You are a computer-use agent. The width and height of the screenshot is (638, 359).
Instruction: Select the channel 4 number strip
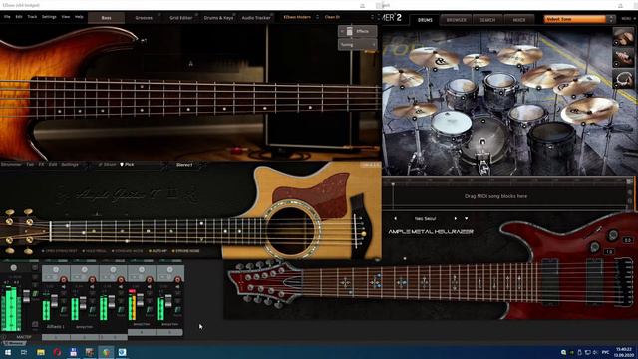point(142,332)
